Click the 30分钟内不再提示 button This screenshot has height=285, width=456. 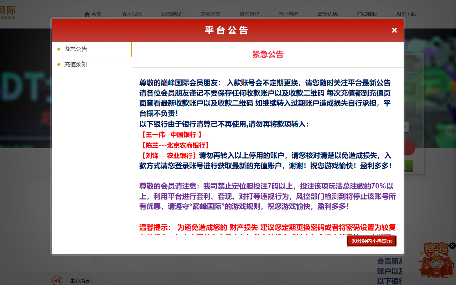pyautogui.click(x=371, y=241)
